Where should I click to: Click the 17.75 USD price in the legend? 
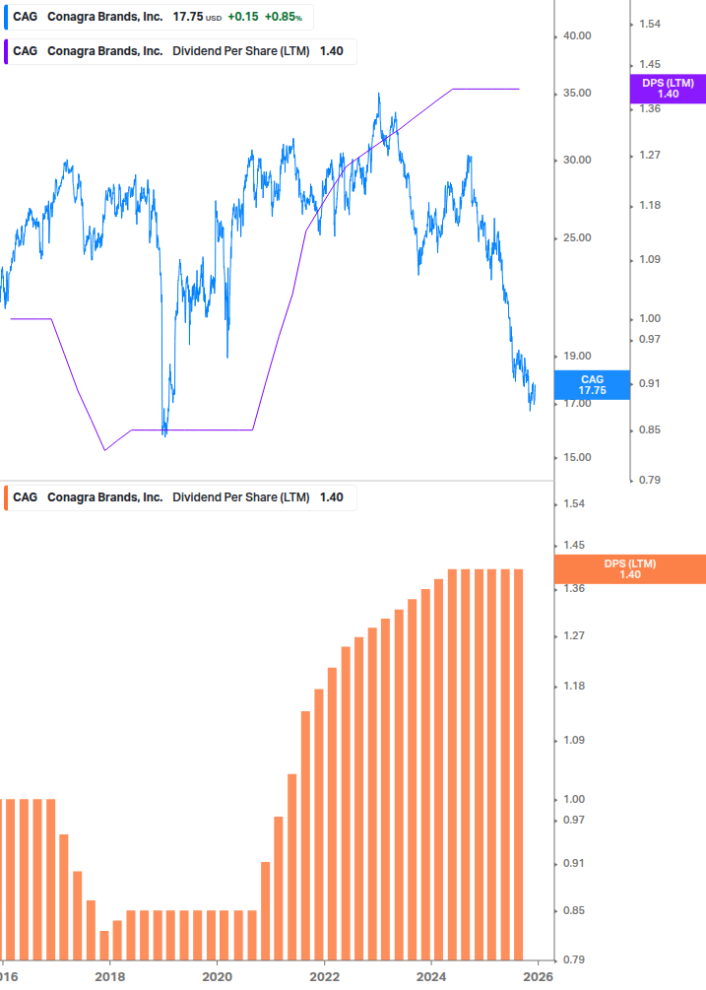pyautogui.click(x=197, y=17)
